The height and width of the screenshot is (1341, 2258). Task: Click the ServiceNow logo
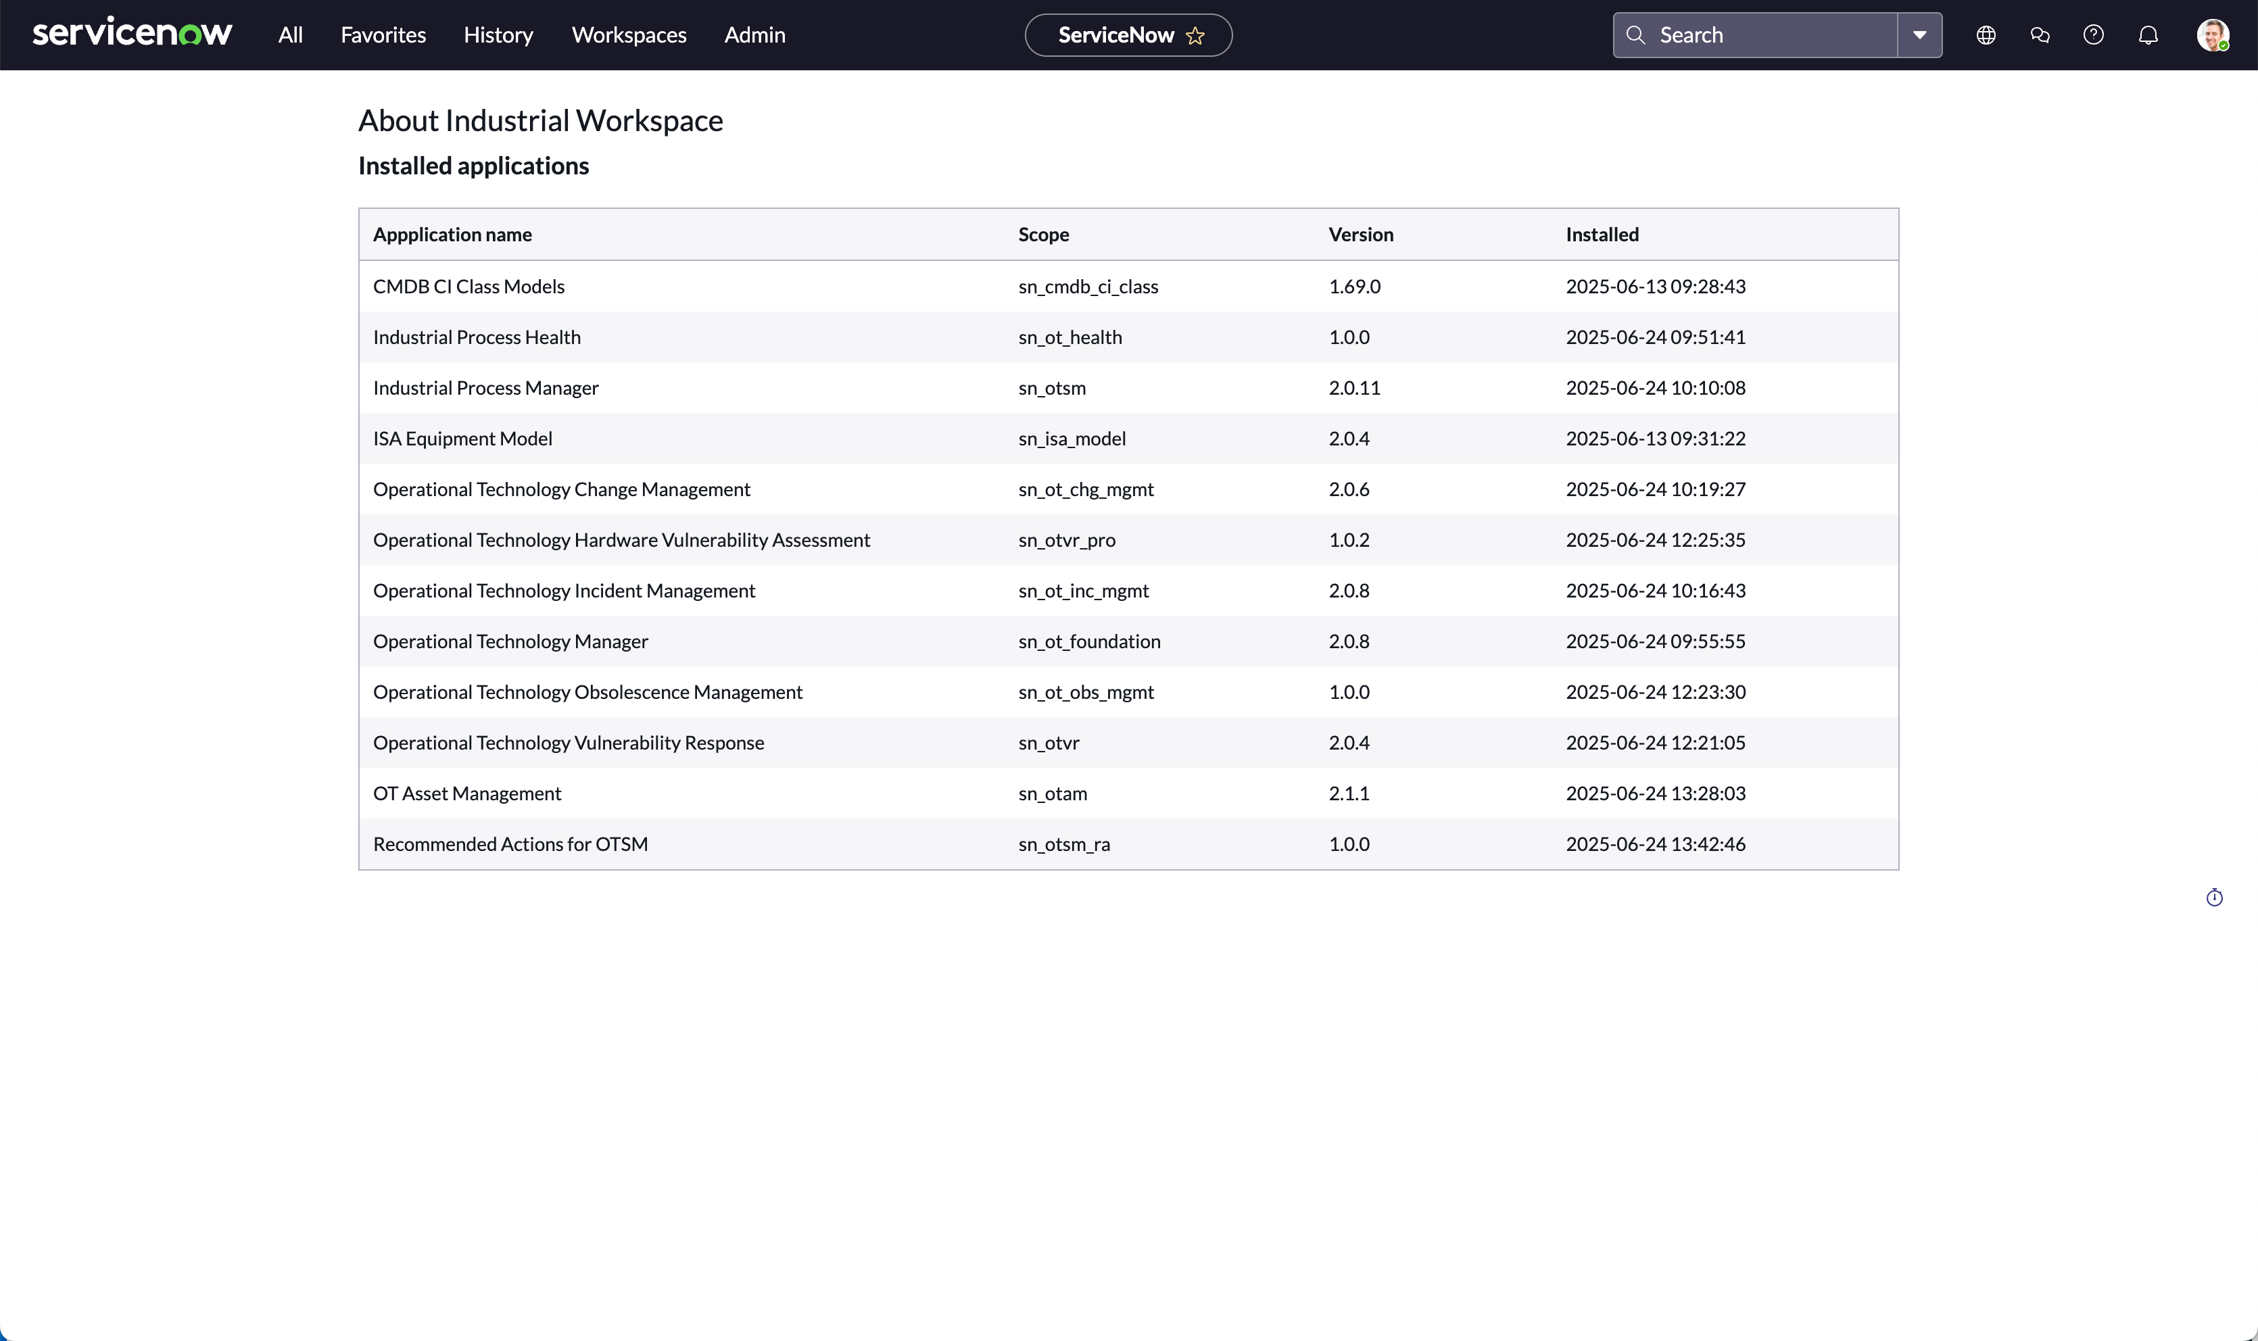click(132, 33)
